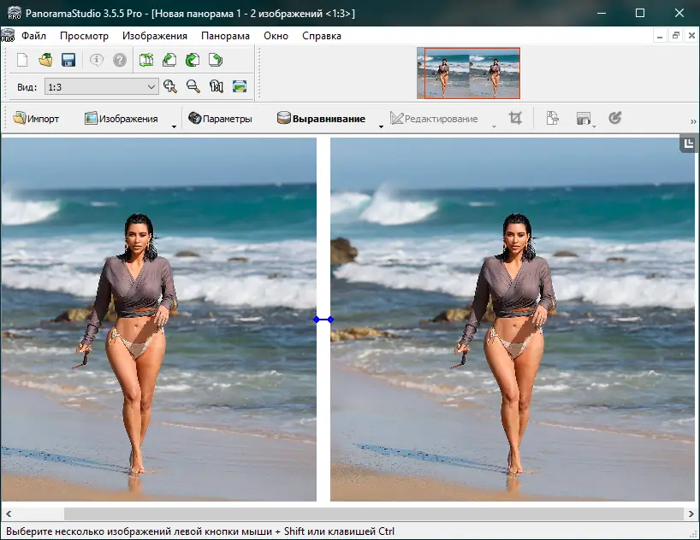Viewport: 700px width, 540px height.
Task: Click the zoom out magnifier icon
Action: [193, 86]
